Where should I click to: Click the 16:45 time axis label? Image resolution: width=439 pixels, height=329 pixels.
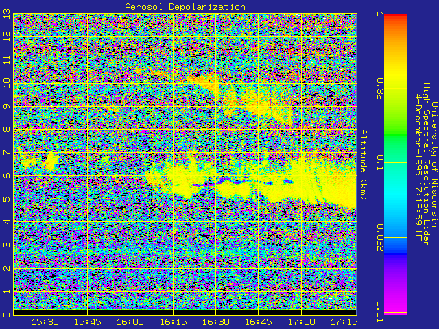(258, 322)
